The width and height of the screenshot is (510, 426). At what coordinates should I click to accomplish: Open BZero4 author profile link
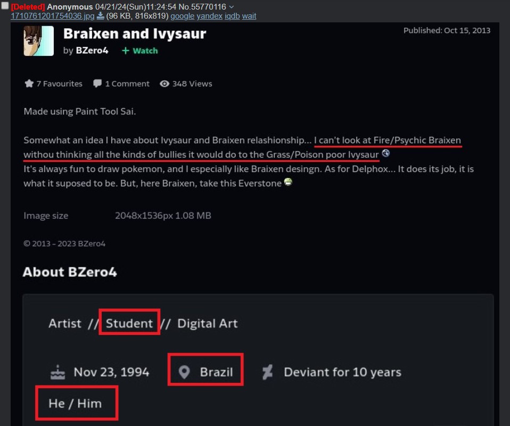point(92,51)
